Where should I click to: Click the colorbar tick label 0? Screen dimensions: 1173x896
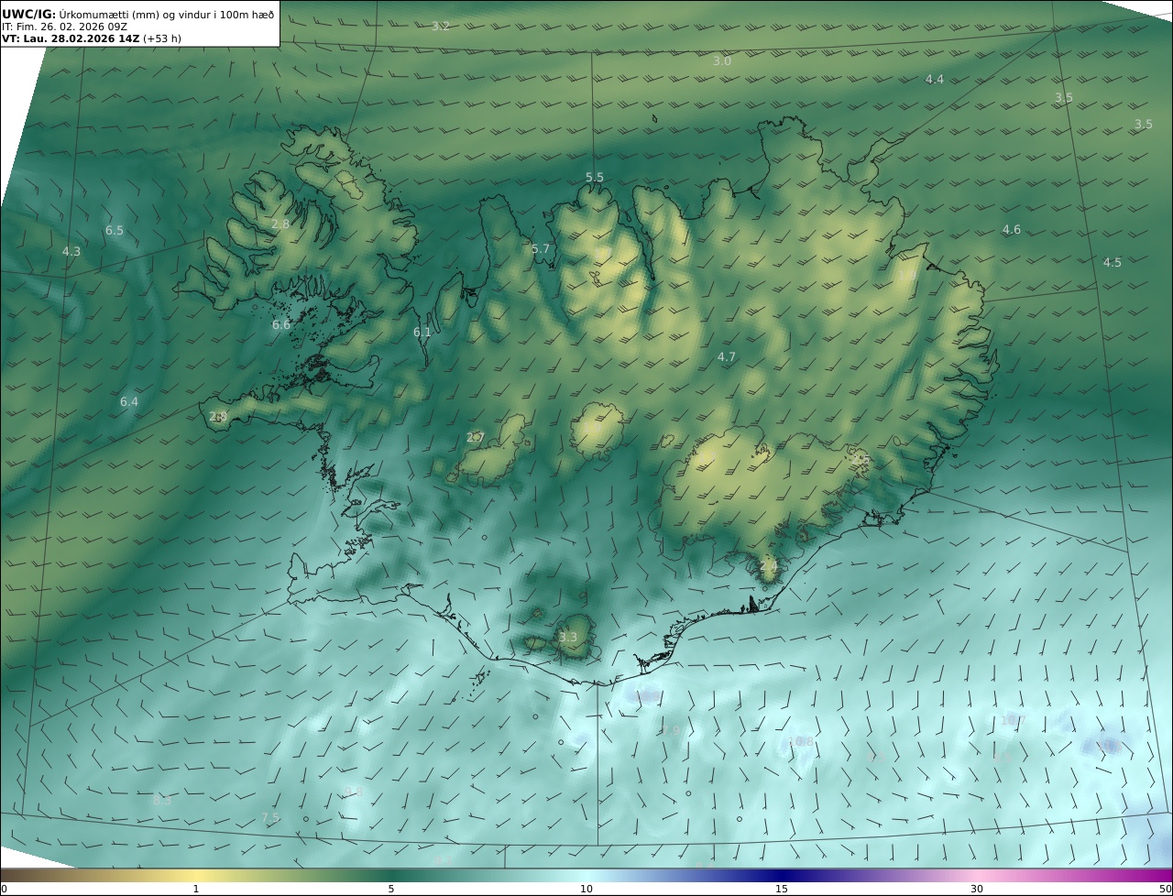[4, 889]
